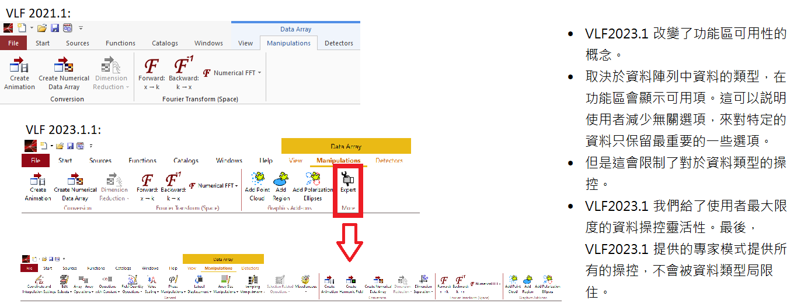
Task: Switch to Sources tab in VLF 2021.1
Action: coord(78,43)
